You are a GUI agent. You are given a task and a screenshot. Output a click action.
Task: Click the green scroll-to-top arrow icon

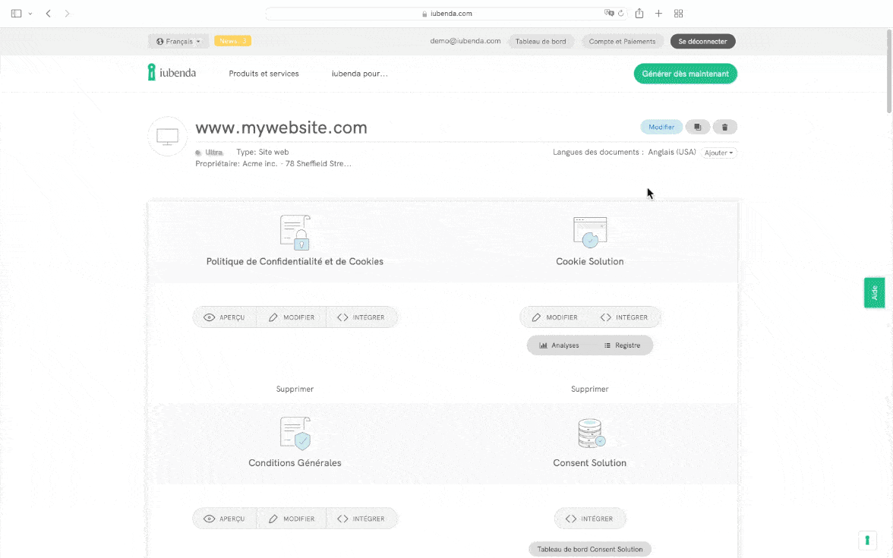click(867, 540)
